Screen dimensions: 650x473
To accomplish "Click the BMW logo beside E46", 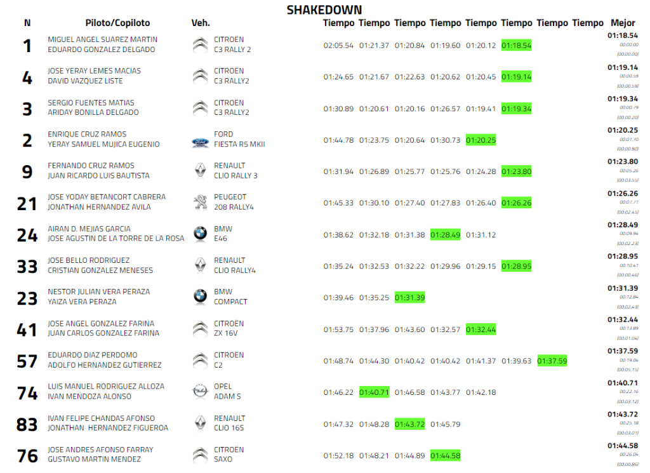I will pos(200,234).
